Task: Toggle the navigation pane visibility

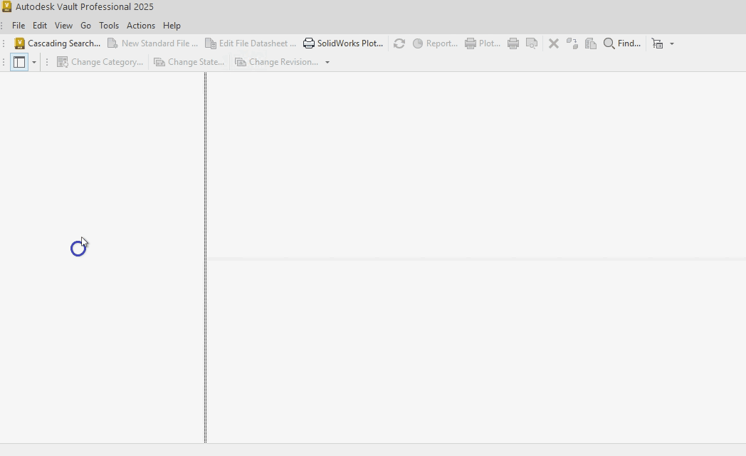Action: (x=19, y=62)
